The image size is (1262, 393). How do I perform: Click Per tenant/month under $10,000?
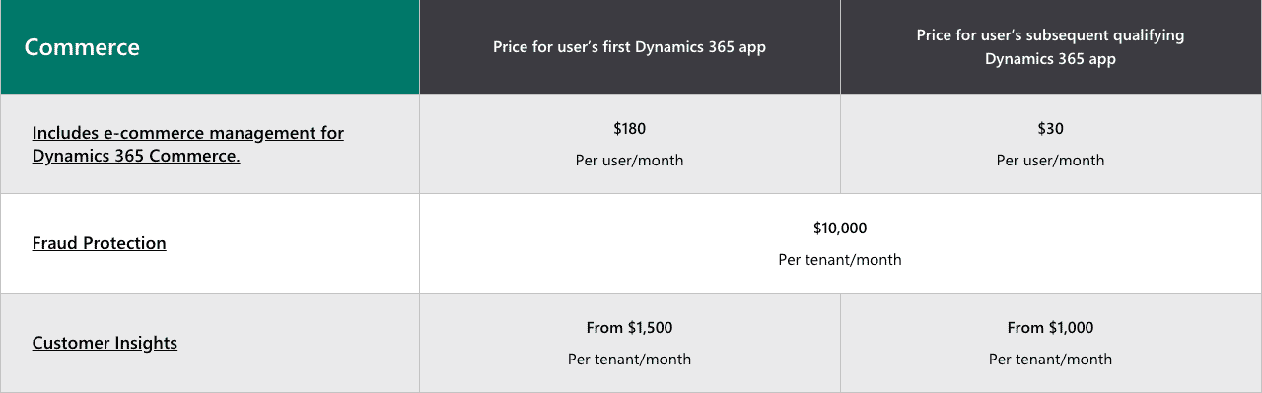click(x=840, y=259)
